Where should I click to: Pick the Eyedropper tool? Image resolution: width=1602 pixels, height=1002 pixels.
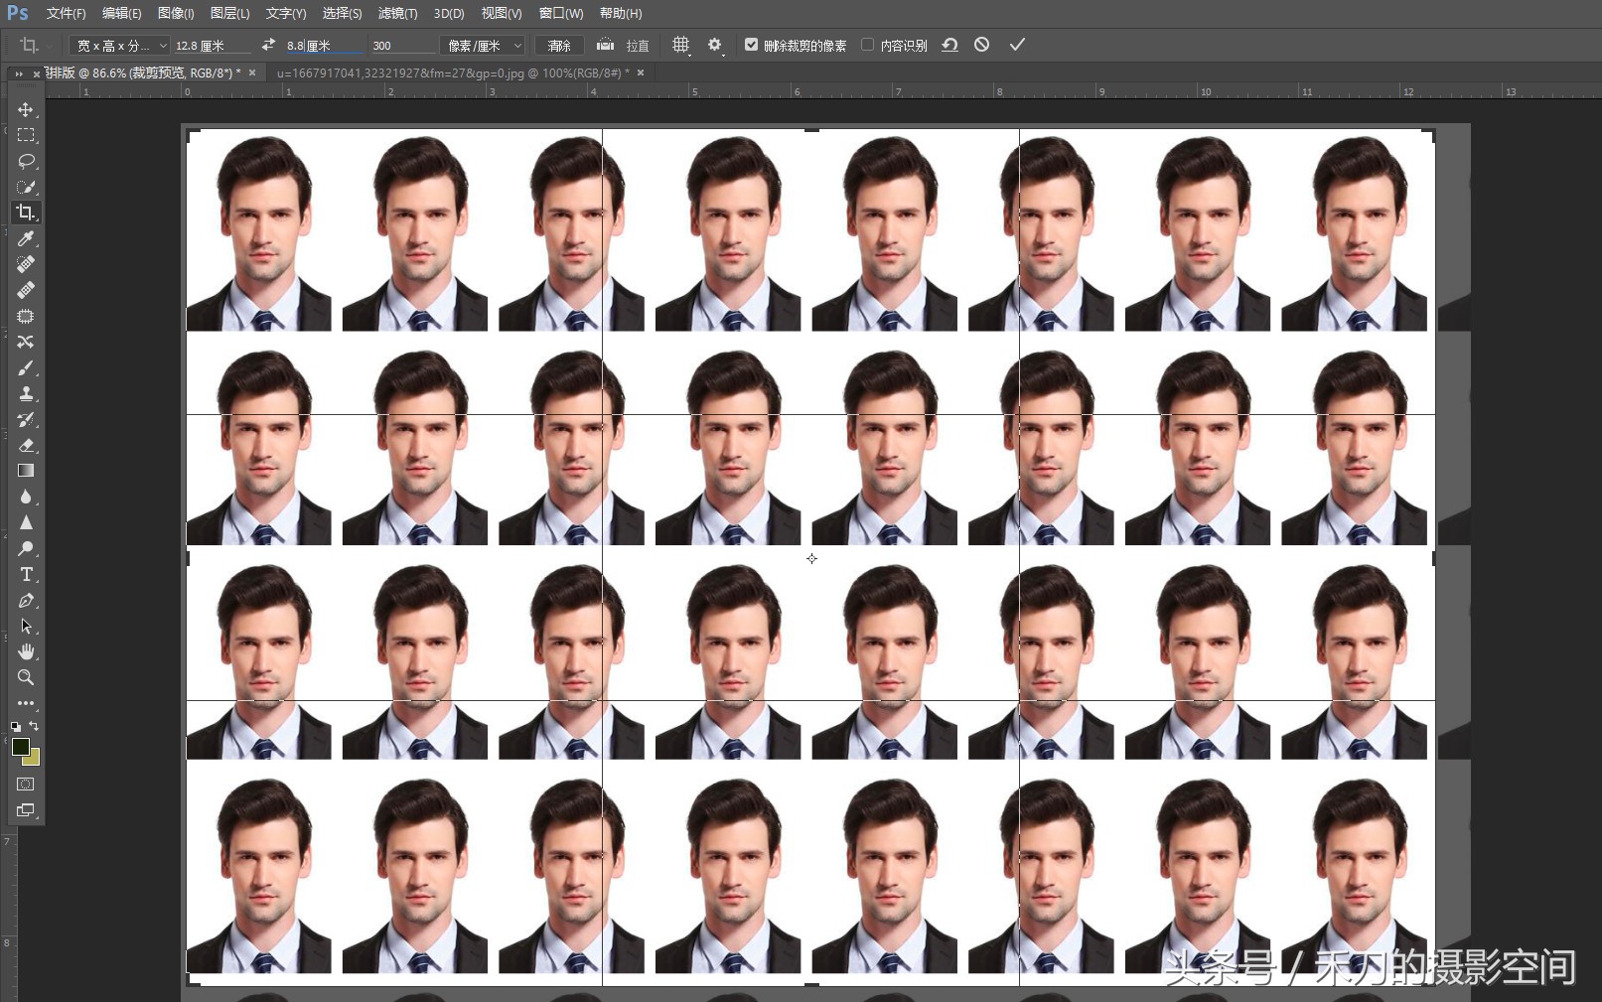pos(26,238)
